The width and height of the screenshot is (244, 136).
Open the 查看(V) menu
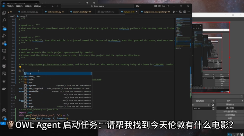[x=37, y=6]
